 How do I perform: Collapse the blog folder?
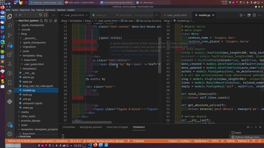coord(24,34)
